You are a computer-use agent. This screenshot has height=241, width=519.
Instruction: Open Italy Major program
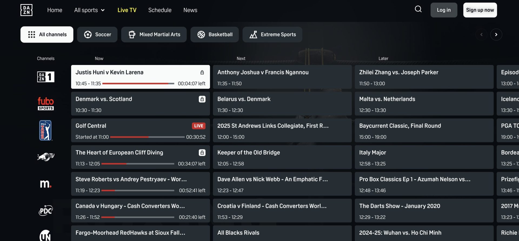click(x=424, y=157)
